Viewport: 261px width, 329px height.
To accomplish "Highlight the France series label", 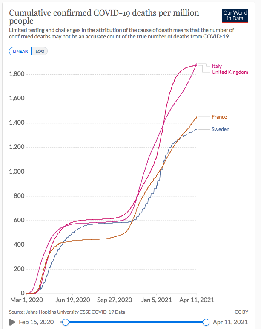I will coord(219,117).
